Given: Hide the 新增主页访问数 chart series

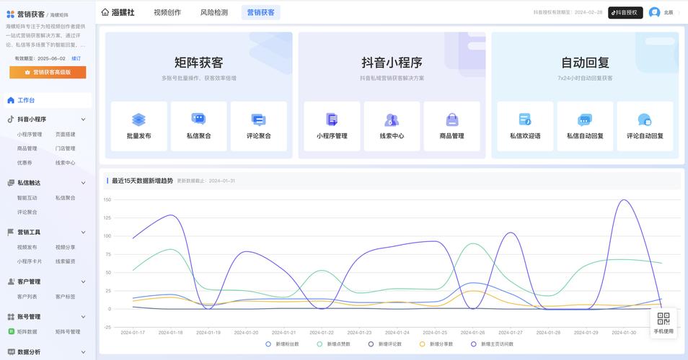Looking at the screenshot, I should coord(474,344).
